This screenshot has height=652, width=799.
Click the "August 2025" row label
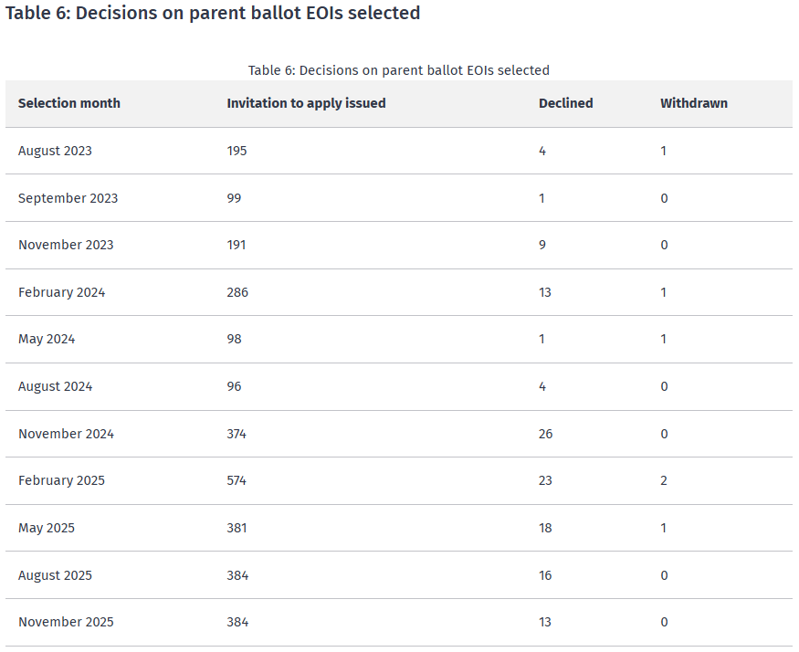pos(55,575)
